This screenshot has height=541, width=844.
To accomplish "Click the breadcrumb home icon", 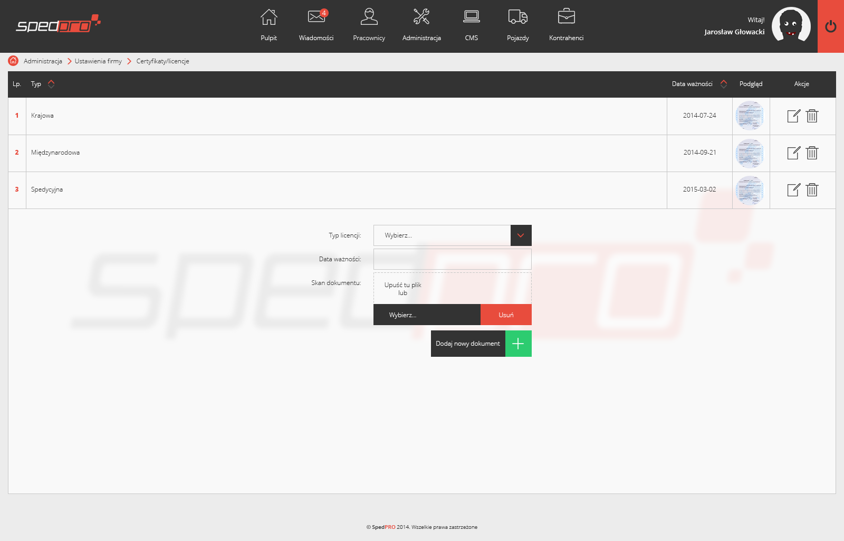I will point(13,61).
